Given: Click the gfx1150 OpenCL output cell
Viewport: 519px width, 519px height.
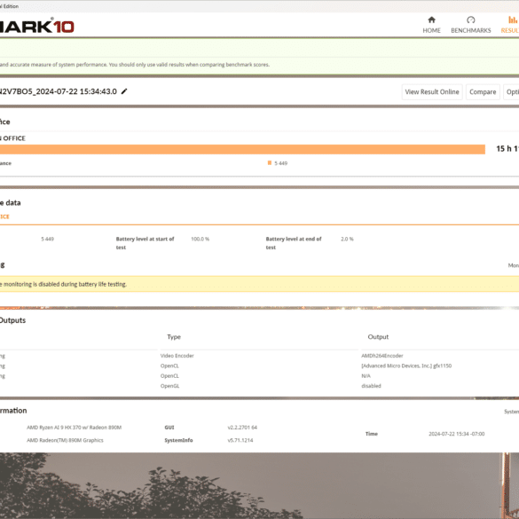Looking at the screenshot, I should coord(406,366).
